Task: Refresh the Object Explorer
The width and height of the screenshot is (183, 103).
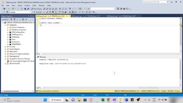Action: pyautogui.click(x=23, y=19)
